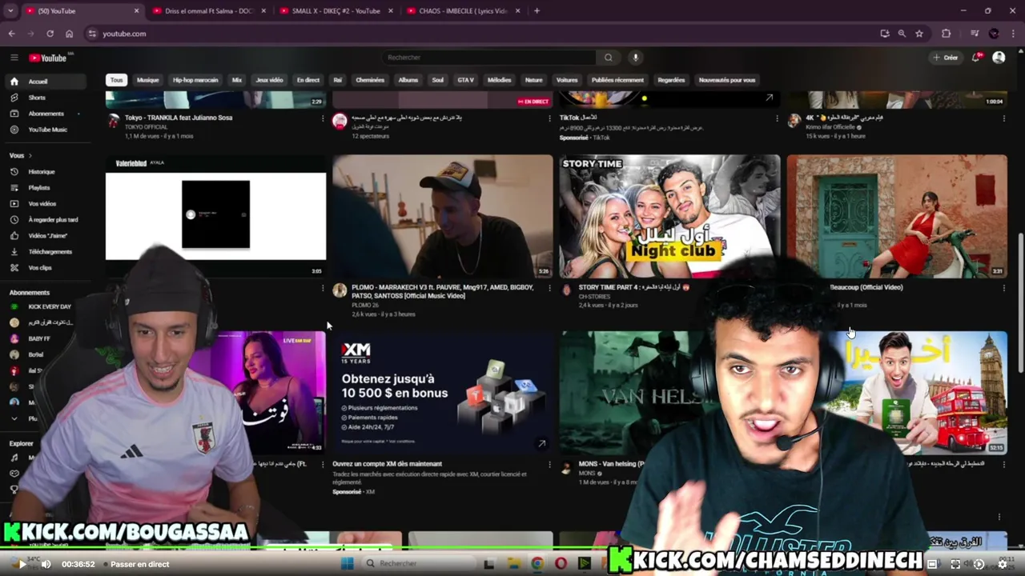Click the YouTube logo
This screenshot has width=1025, height=576.
[x=48, y=58]
